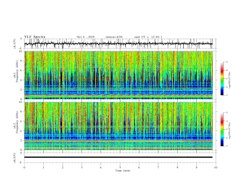Click the 'ch.3(V)' axis label
Image resolution: width=243 pixels, height=188 pixels.
(15, 158)
